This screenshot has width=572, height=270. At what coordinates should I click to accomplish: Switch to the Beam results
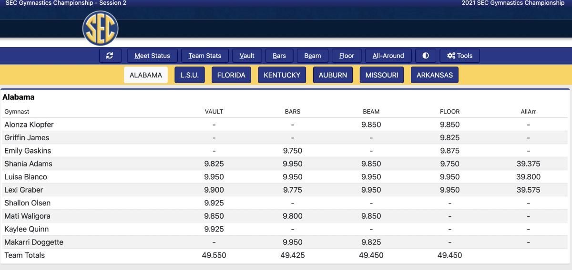(x=313, y=56)
